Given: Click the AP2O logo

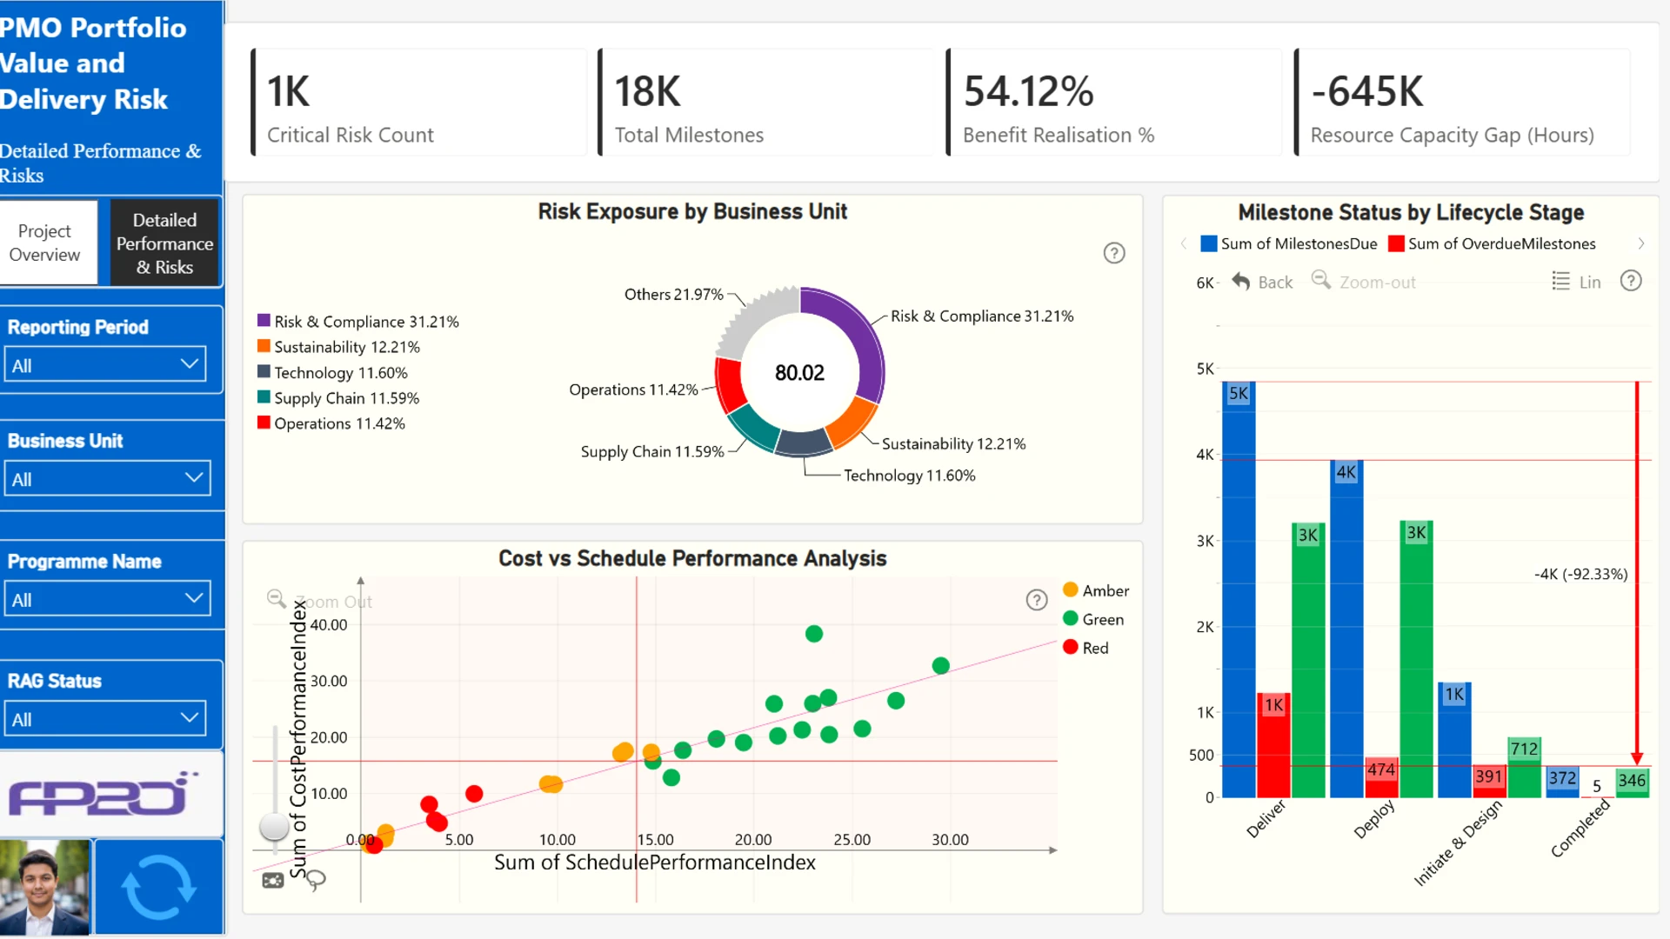Looking at the screenshot, I should (104, 794).
